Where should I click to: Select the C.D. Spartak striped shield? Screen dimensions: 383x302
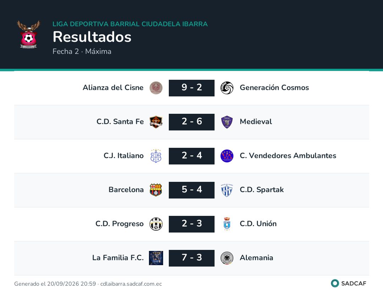[x=227, y=190]
